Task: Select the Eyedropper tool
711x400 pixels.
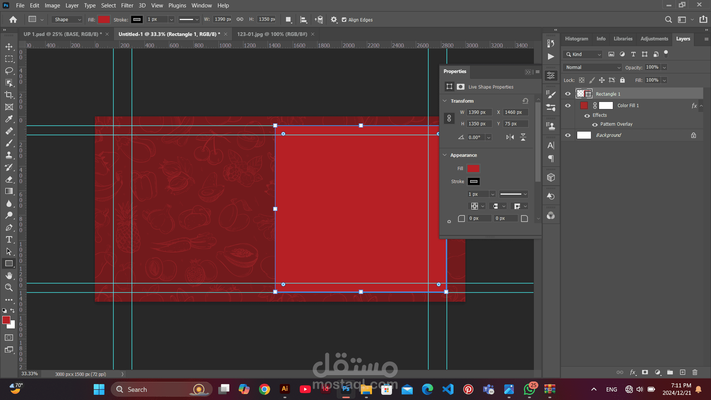Action: click(x=9, y=119)
